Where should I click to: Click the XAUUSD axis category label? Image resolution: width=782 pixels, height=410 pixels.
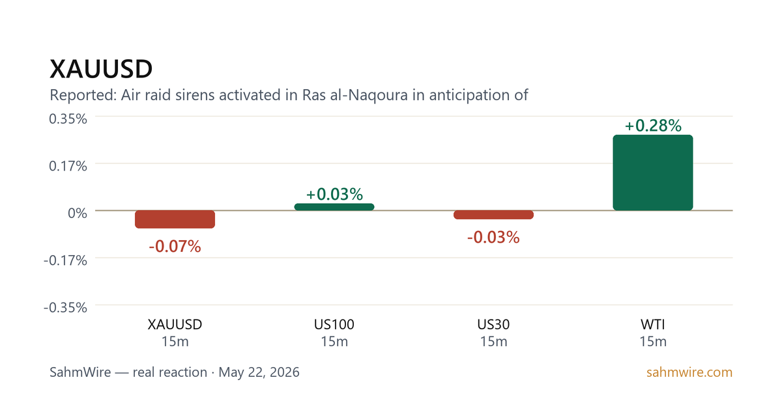tap(175, 325)
